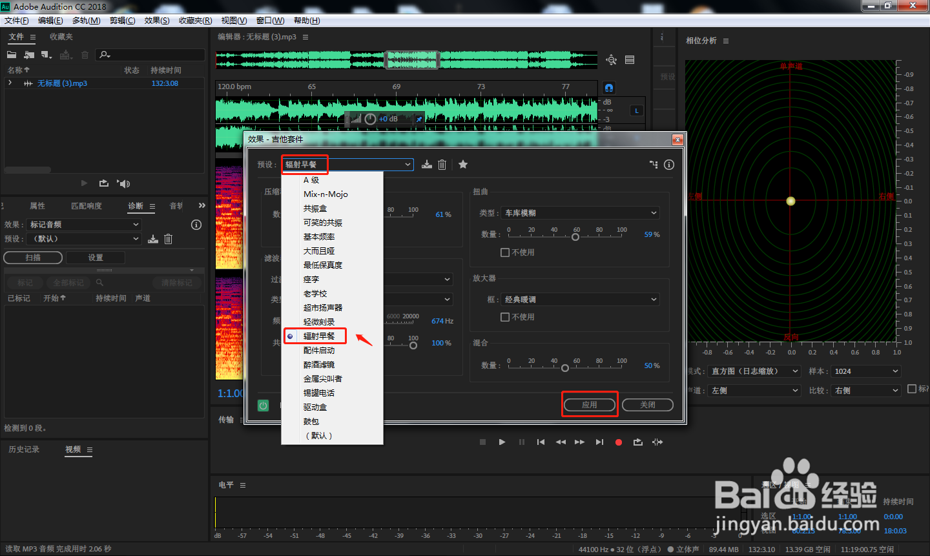Expand the 无标题 (3).mp3 file row arrow
Screen dimensions: 930x556
click(10, 83)
